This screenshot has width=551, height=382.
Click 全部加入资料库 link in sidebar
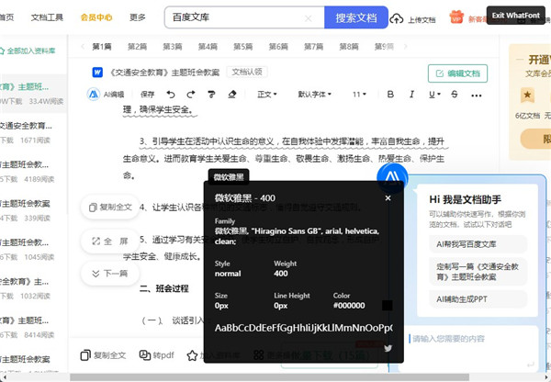(28, 51)
